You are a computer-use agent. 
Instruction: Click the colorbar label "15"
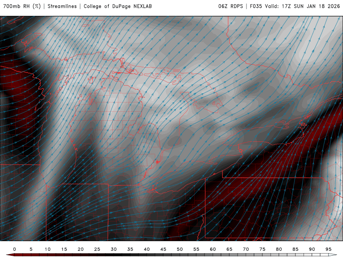click(64, 249)
